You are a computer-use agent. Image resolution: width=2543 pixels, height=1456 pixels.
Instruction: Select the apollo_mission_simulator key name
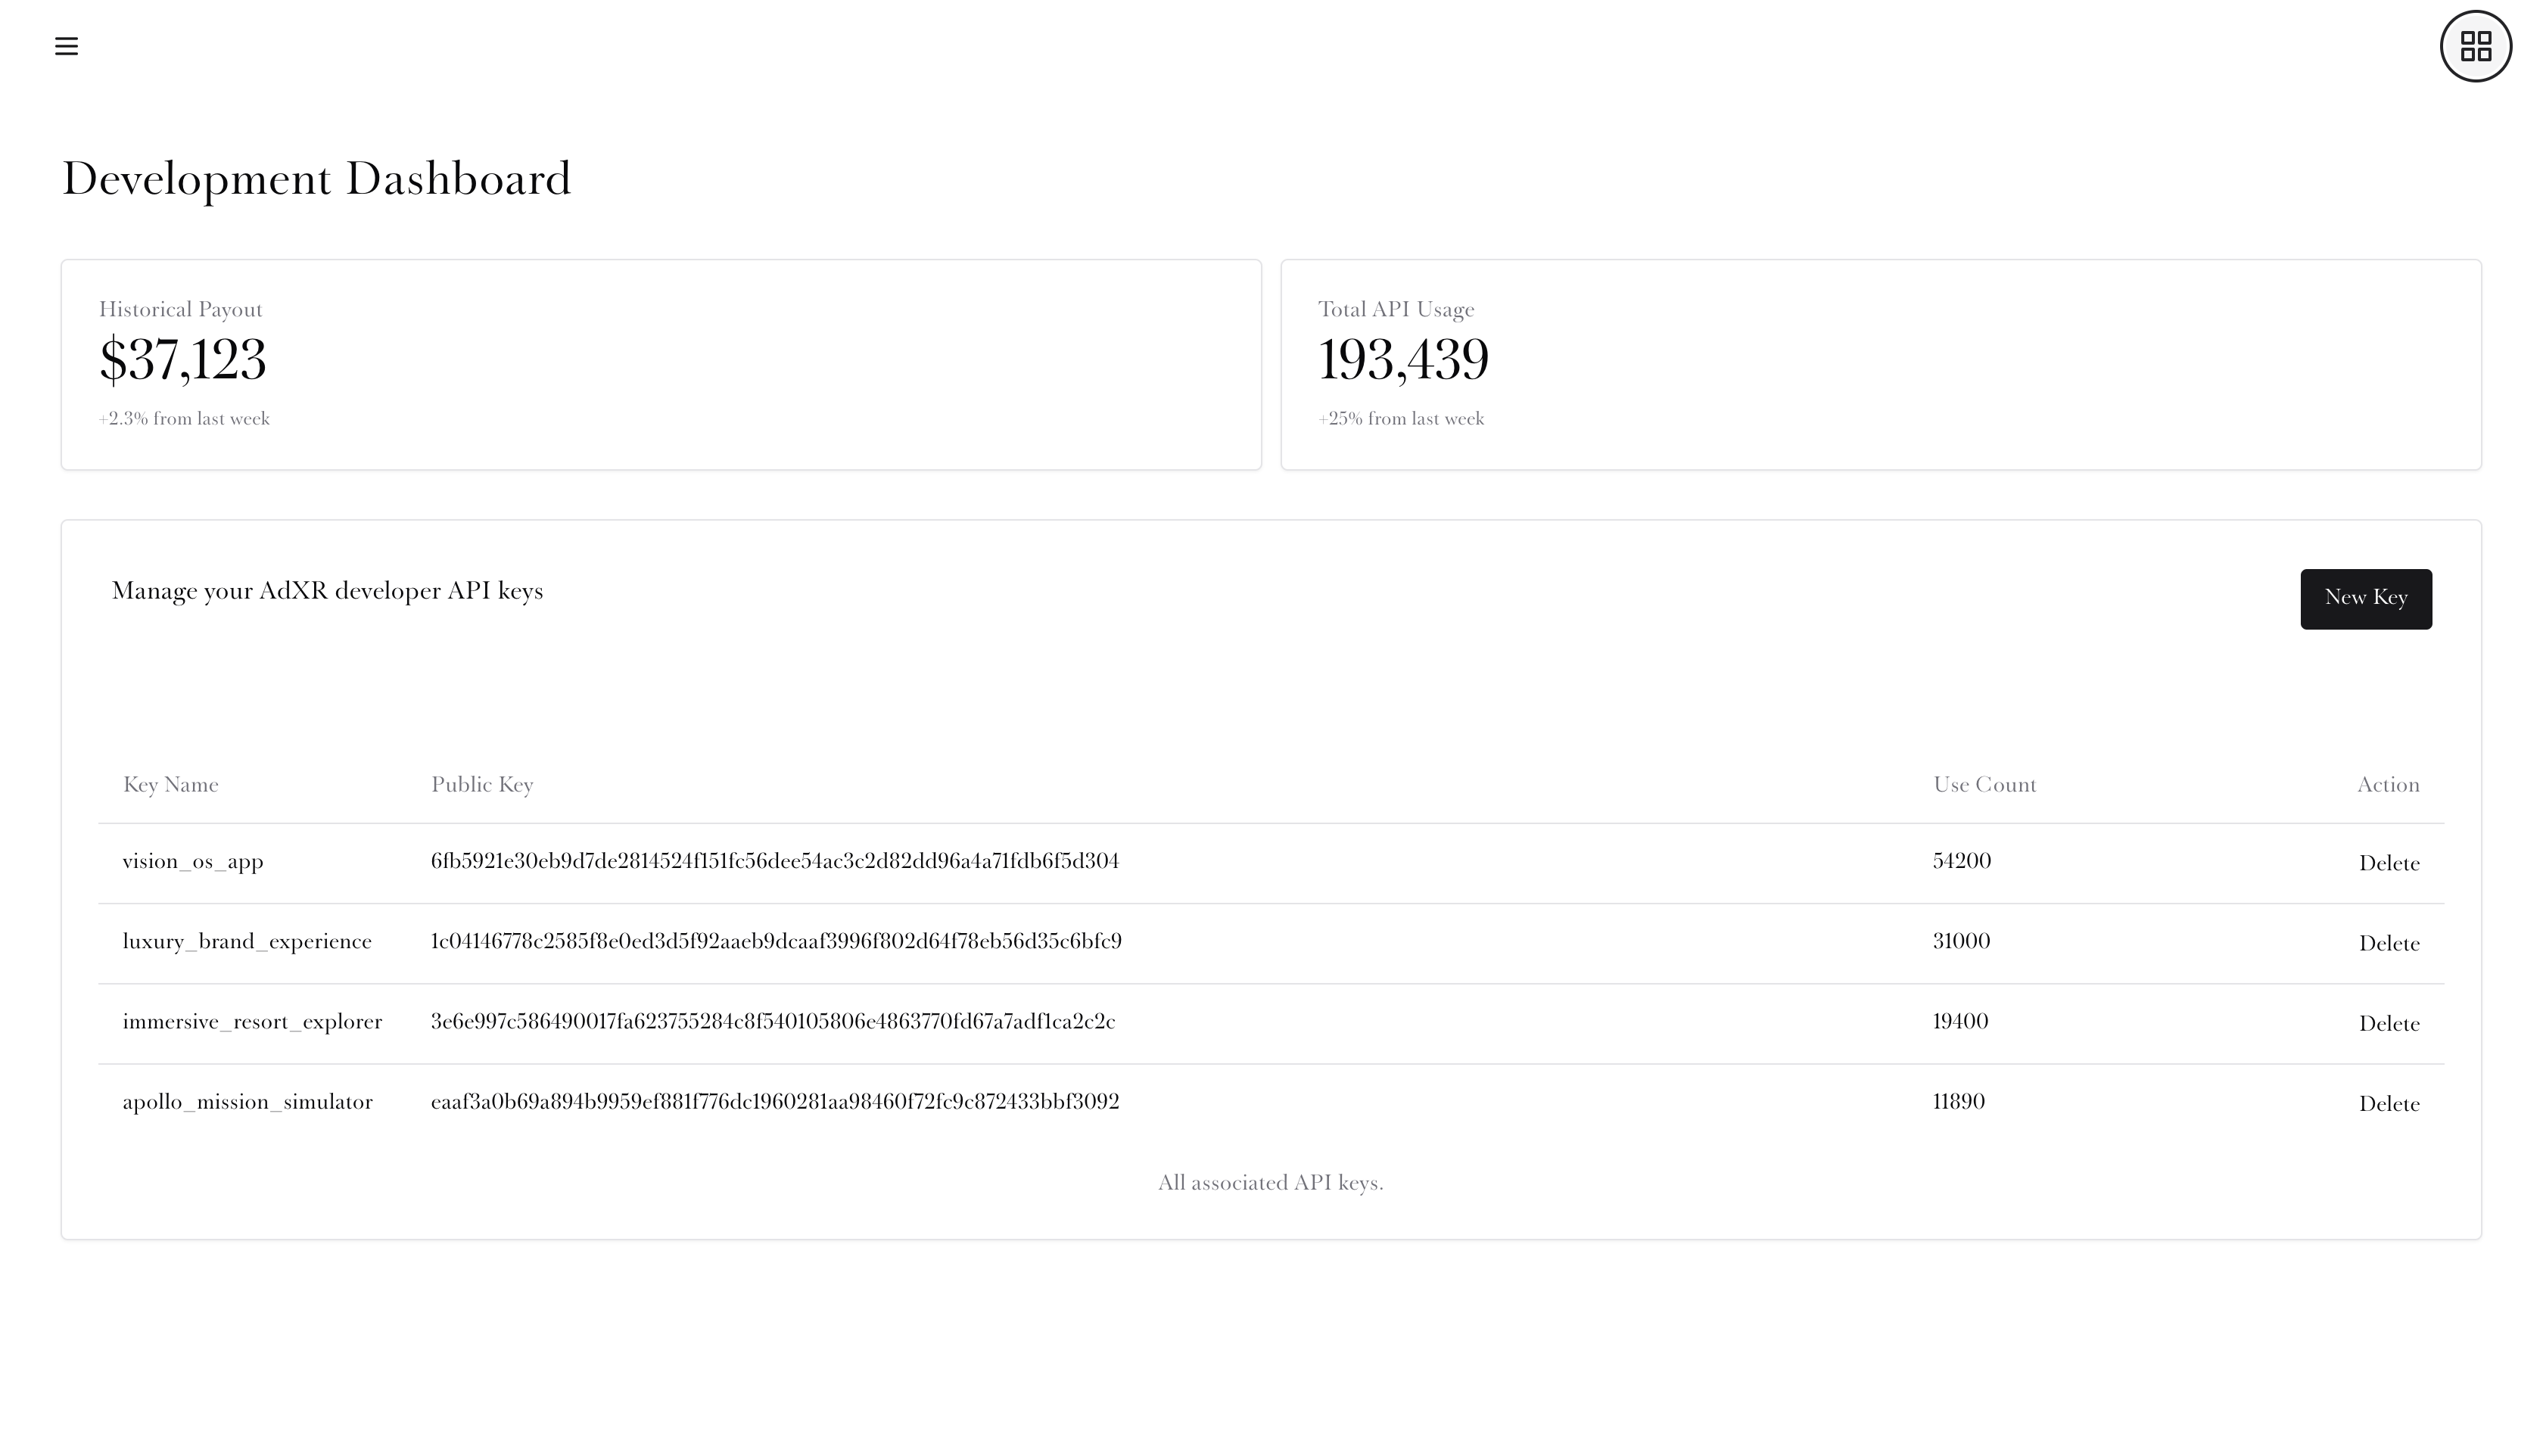tap(247, 1101)
